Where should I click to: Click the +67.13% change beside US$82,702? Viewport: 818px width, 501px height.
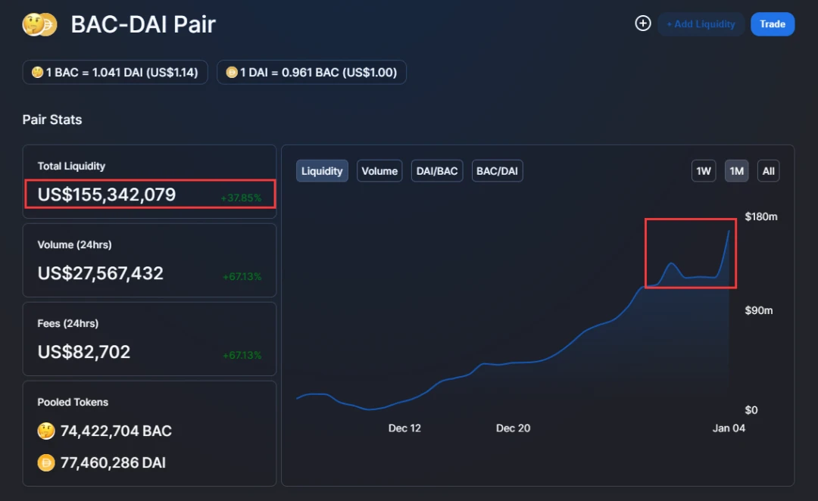(242, 356)
